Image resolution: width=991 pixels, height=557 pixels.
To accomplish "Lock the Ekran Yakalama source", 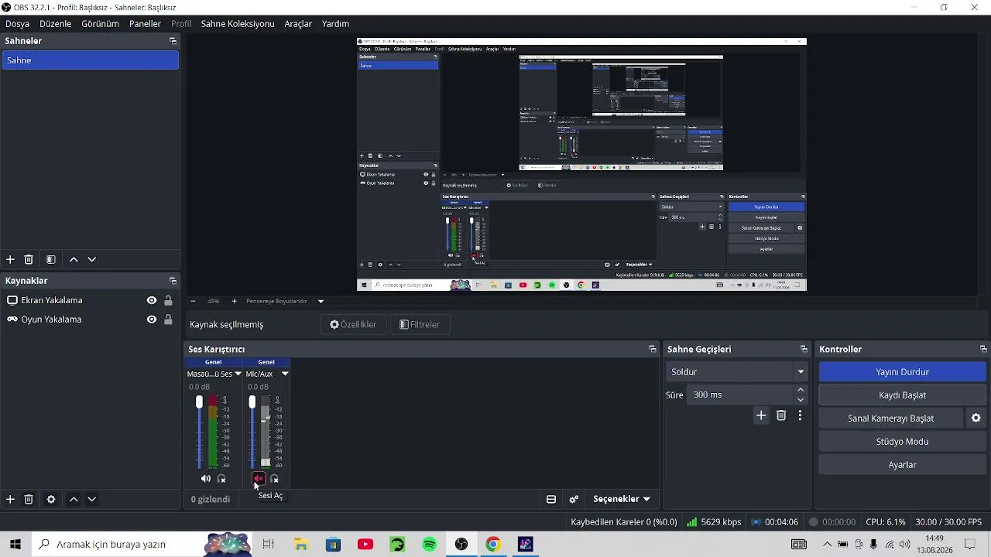I will pyautogui.click(x=168, y=301).
